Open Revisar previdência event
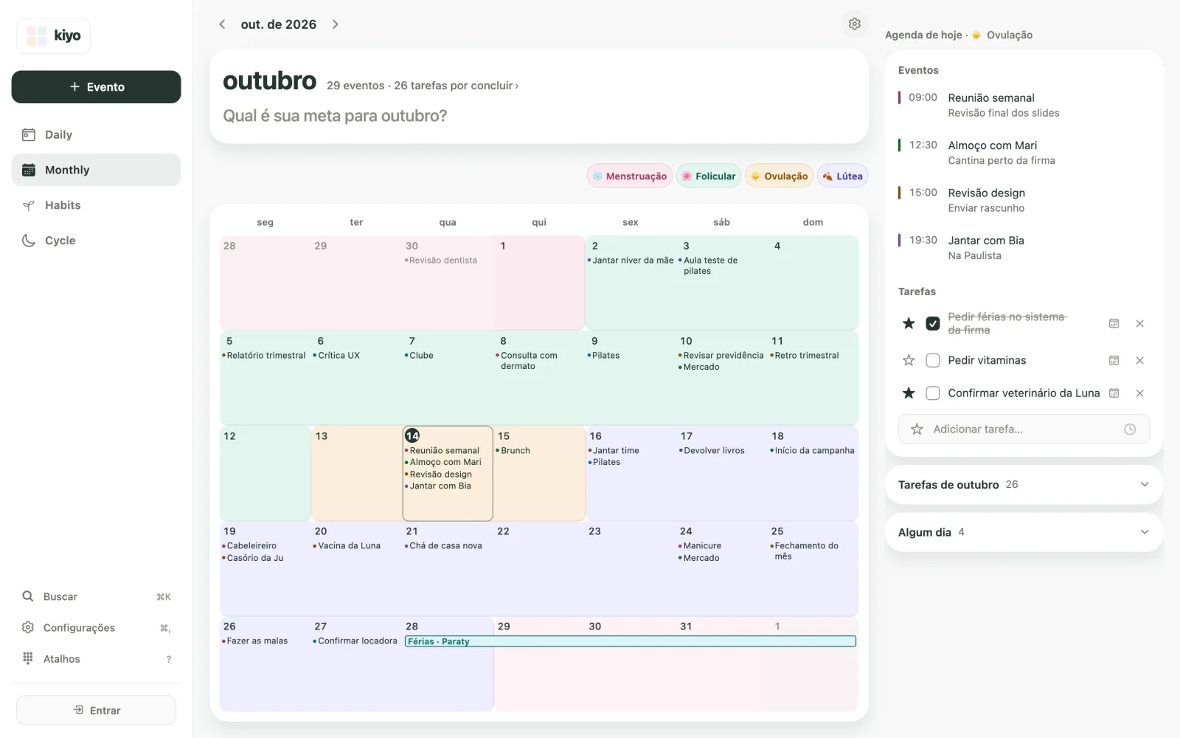 coord(721,356)
